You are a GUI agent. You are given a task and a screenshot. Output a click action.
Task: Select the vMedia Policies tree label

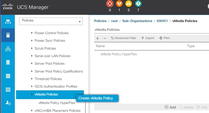click(46, 94)
